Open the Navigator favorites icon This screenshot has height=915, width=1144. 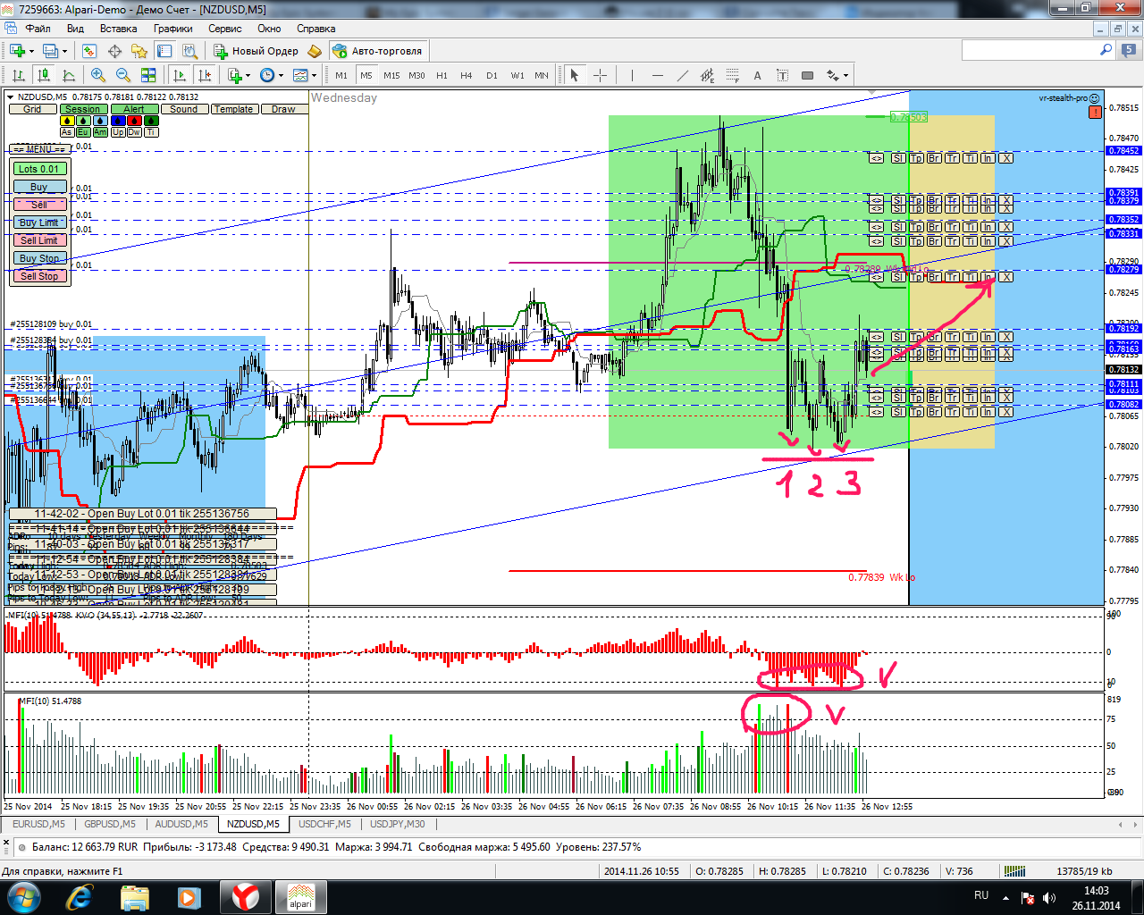point(139,51)
